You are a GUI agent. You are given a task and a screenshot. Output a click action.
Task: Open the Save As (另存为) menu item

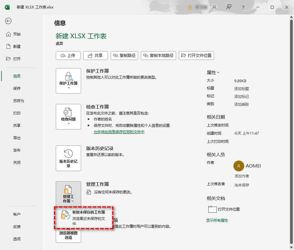[x=18, y=101]
